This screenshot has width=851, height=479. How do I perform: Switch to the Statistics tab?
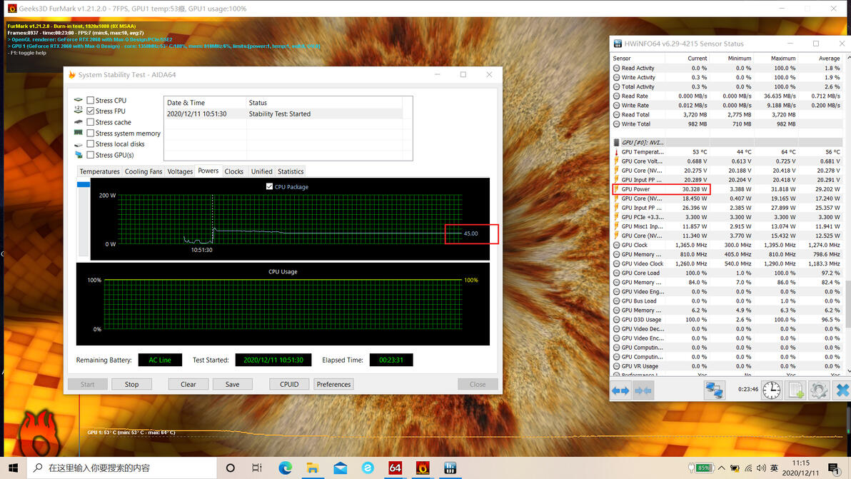291,171
